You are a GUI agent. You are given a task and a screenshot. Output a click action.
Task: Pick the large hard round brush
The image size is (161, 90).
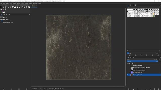147,9
